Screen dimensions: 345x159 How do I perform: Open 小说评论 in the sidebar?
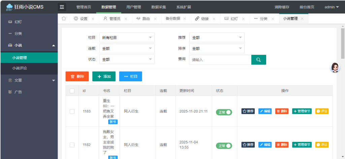pyautogui.click(x=29, y=68)
